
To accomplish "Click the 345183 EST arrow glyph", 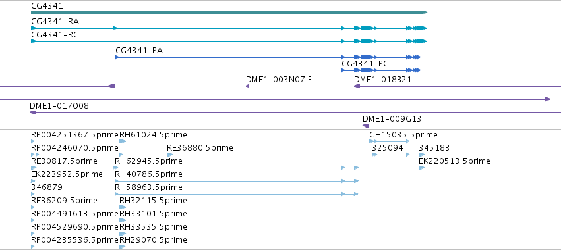I will click(x=421, y=155).
